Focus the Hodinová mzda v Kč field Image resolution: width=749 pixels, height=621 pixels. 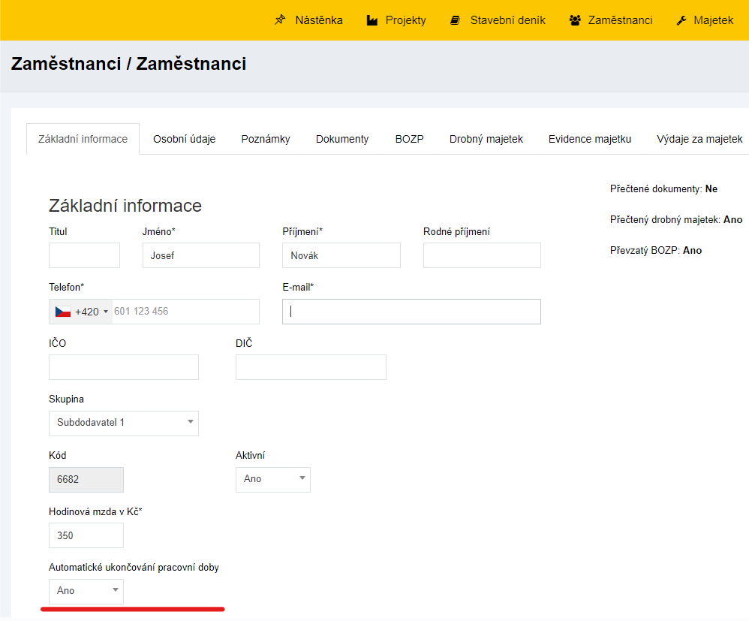tap(86, 535)
